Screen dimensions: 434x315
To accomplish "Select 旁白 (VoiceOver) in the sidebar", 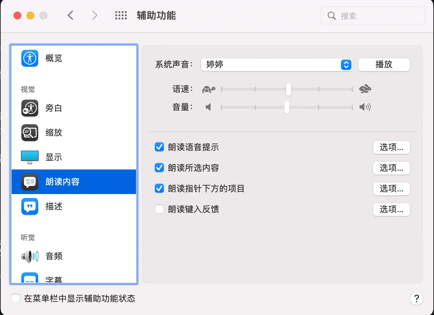I will pos(54,108).
